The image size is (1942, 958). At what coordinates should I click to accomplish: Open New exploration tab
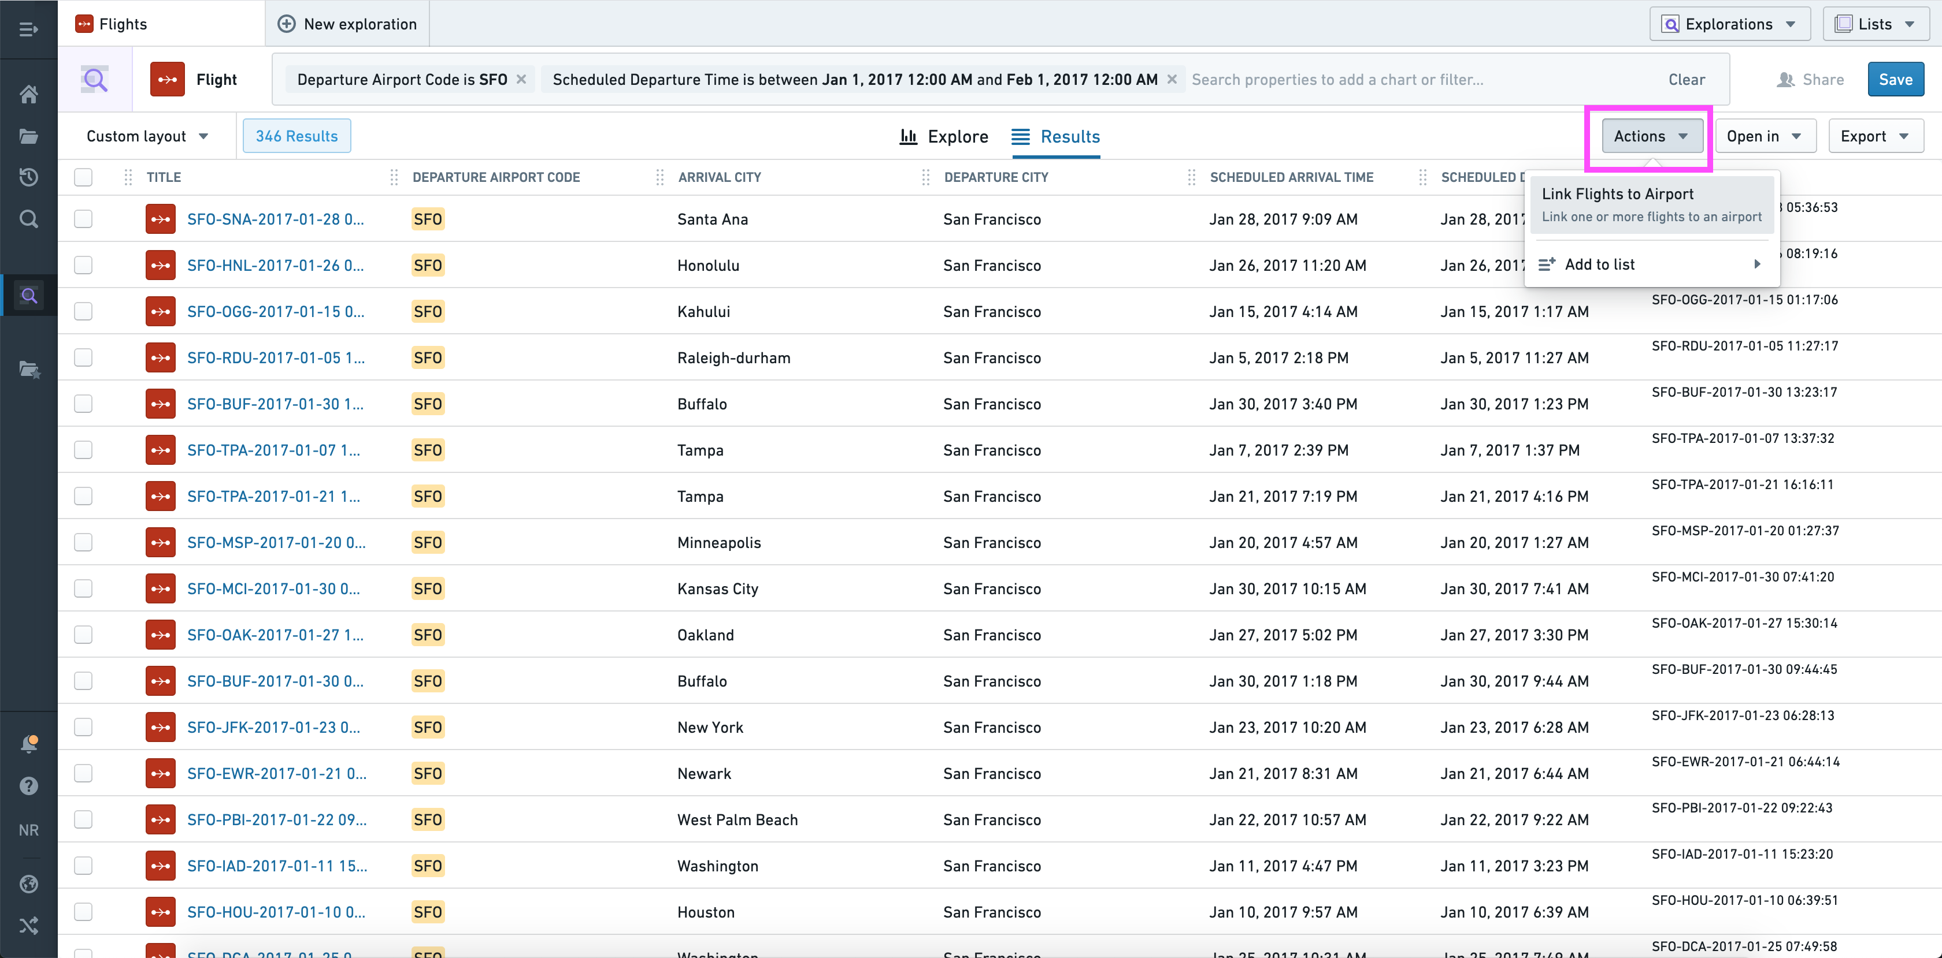(x=347, y=24)
